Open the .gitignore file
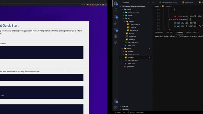This screenshot has width=203, height=114. point(130,66)
